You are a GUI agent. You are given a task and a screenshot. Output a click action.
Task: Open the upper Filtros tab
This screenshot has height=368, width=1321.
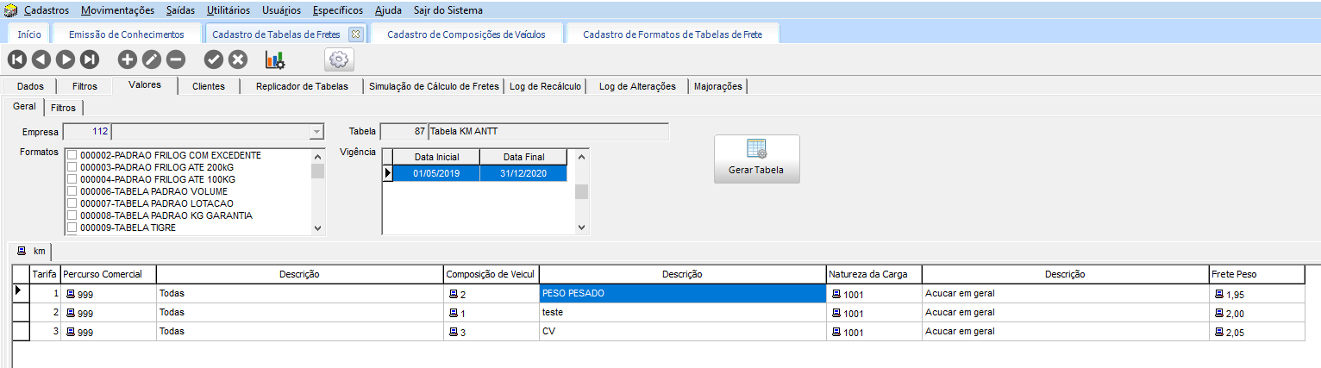pyautogui.click(x=85, y=86)
